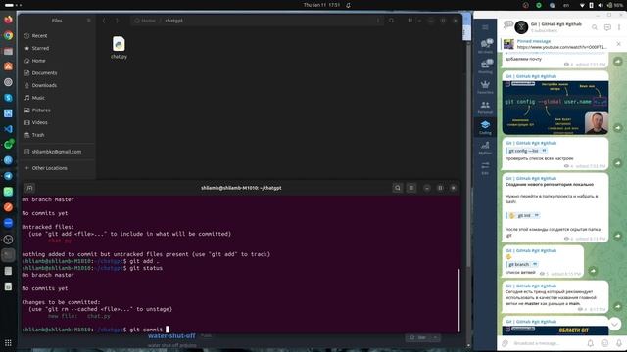627x352 pixels.
Task: Open Favorites folder in Telegram sidebar
Action: pyautogui.click(x=485, y=87)
